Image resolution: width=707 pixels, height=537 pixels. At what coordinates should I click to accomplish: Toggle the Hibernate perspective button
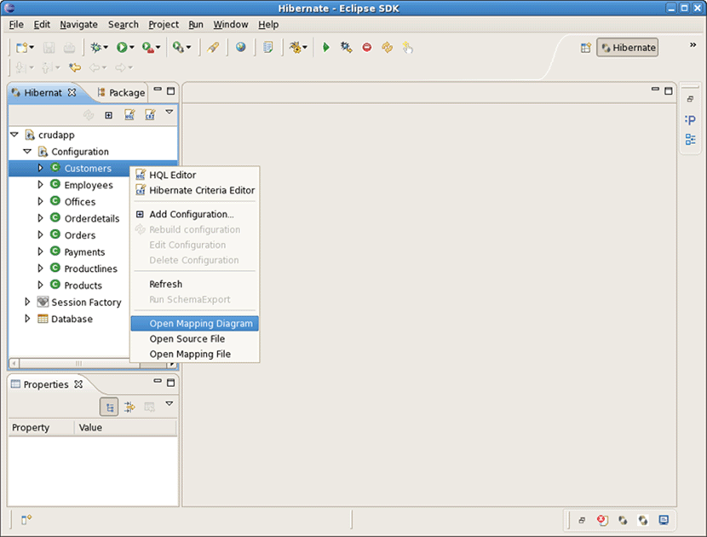coord(628,48)
